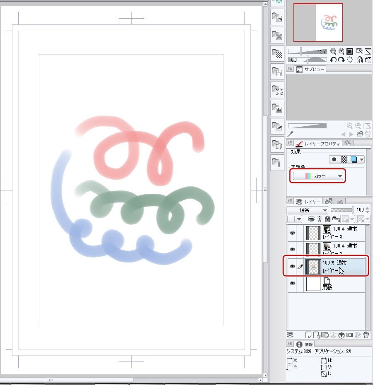Screen dimensions: 373x385
Task: Hide Layer 2 with its eye icon
Action: point(292,250)
